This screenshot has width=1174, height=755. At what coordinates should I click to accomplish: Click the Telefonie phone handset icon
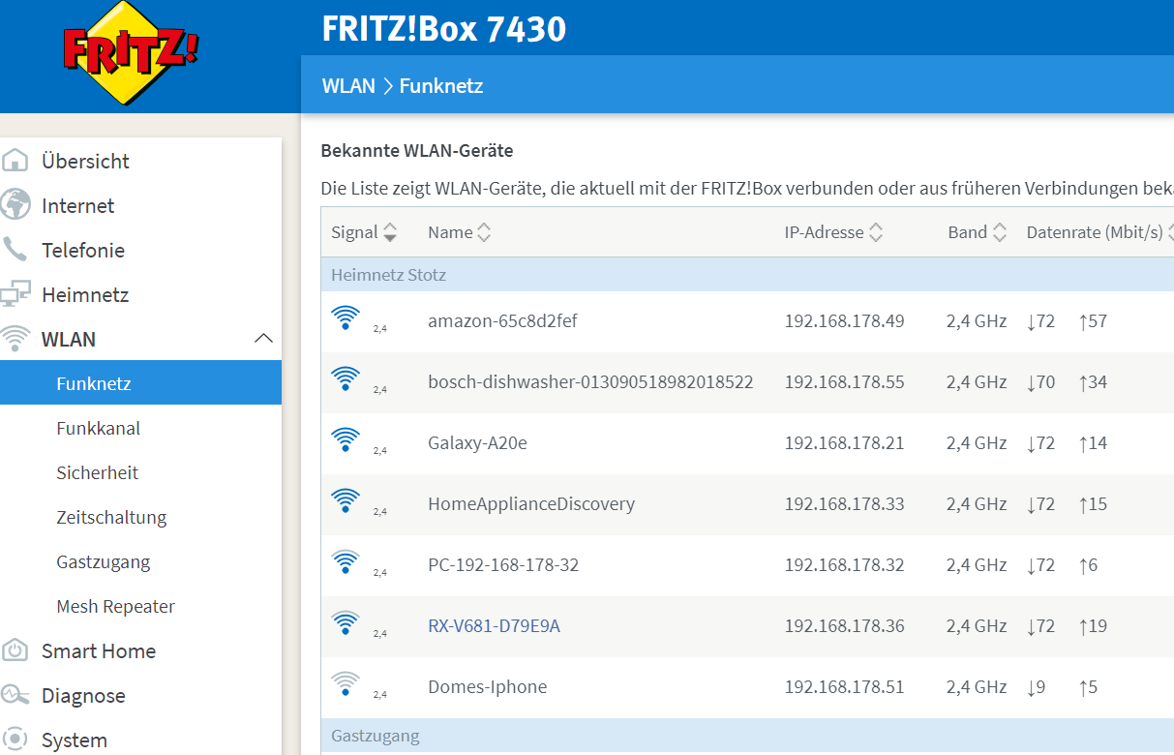click(15, 250)
